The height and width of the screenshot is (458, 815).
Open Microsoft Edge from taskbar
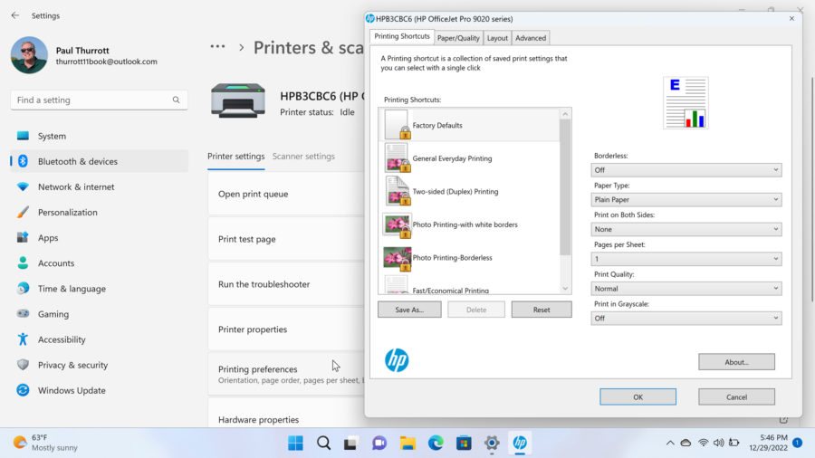pyautogui.click(x=436, y=443)
